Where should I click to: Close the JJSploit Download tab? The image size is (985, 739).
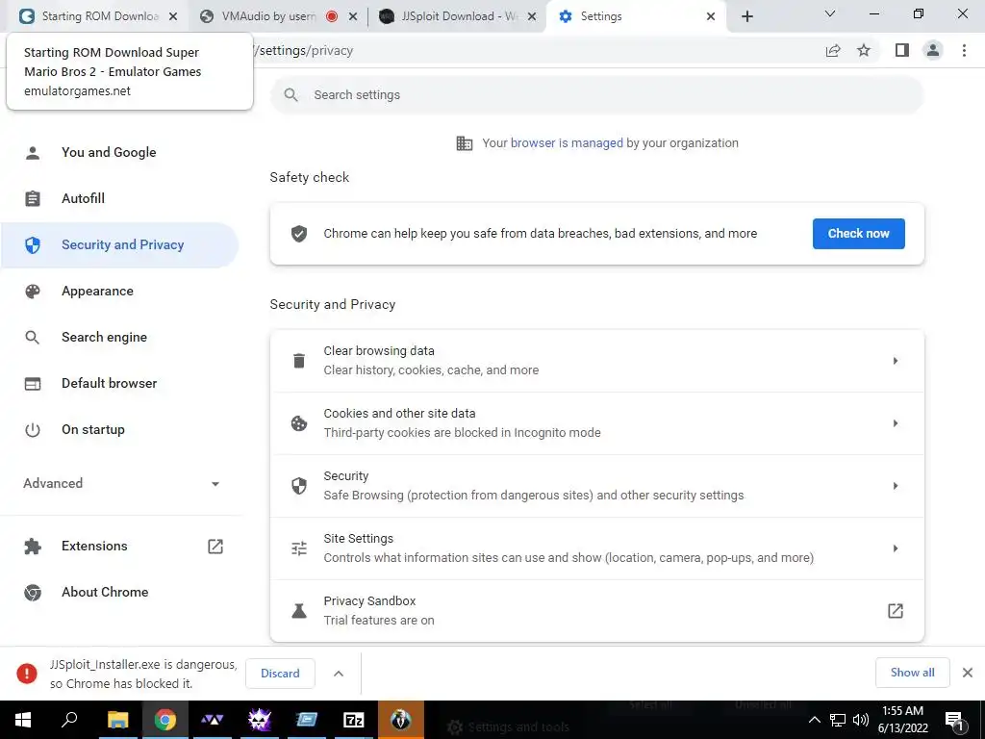(x=532, y=17)
